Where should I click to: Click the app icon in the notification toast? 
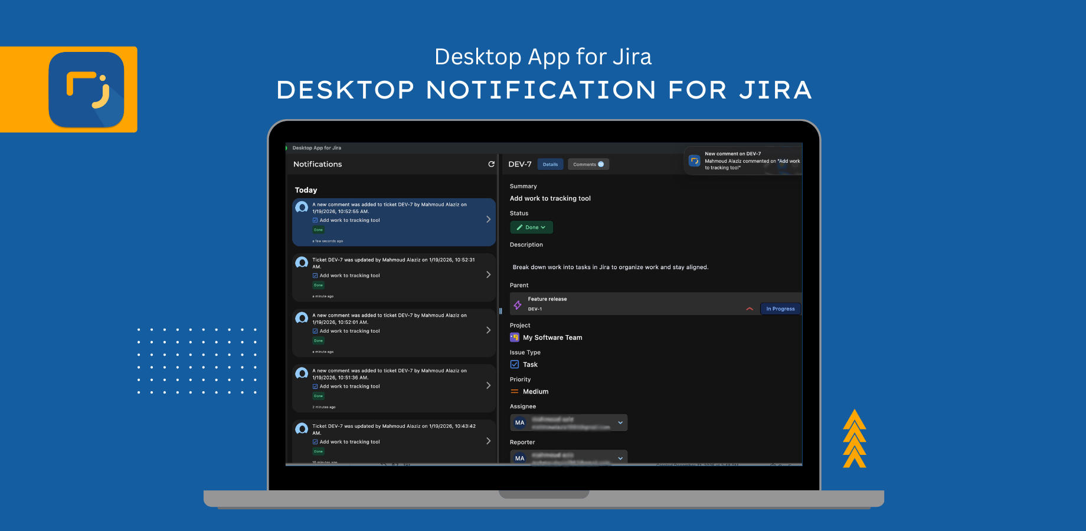(x=694, y=160)
